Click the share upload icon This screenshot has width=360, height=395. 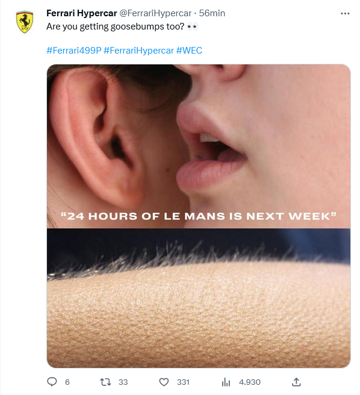(x=297, y=382)
